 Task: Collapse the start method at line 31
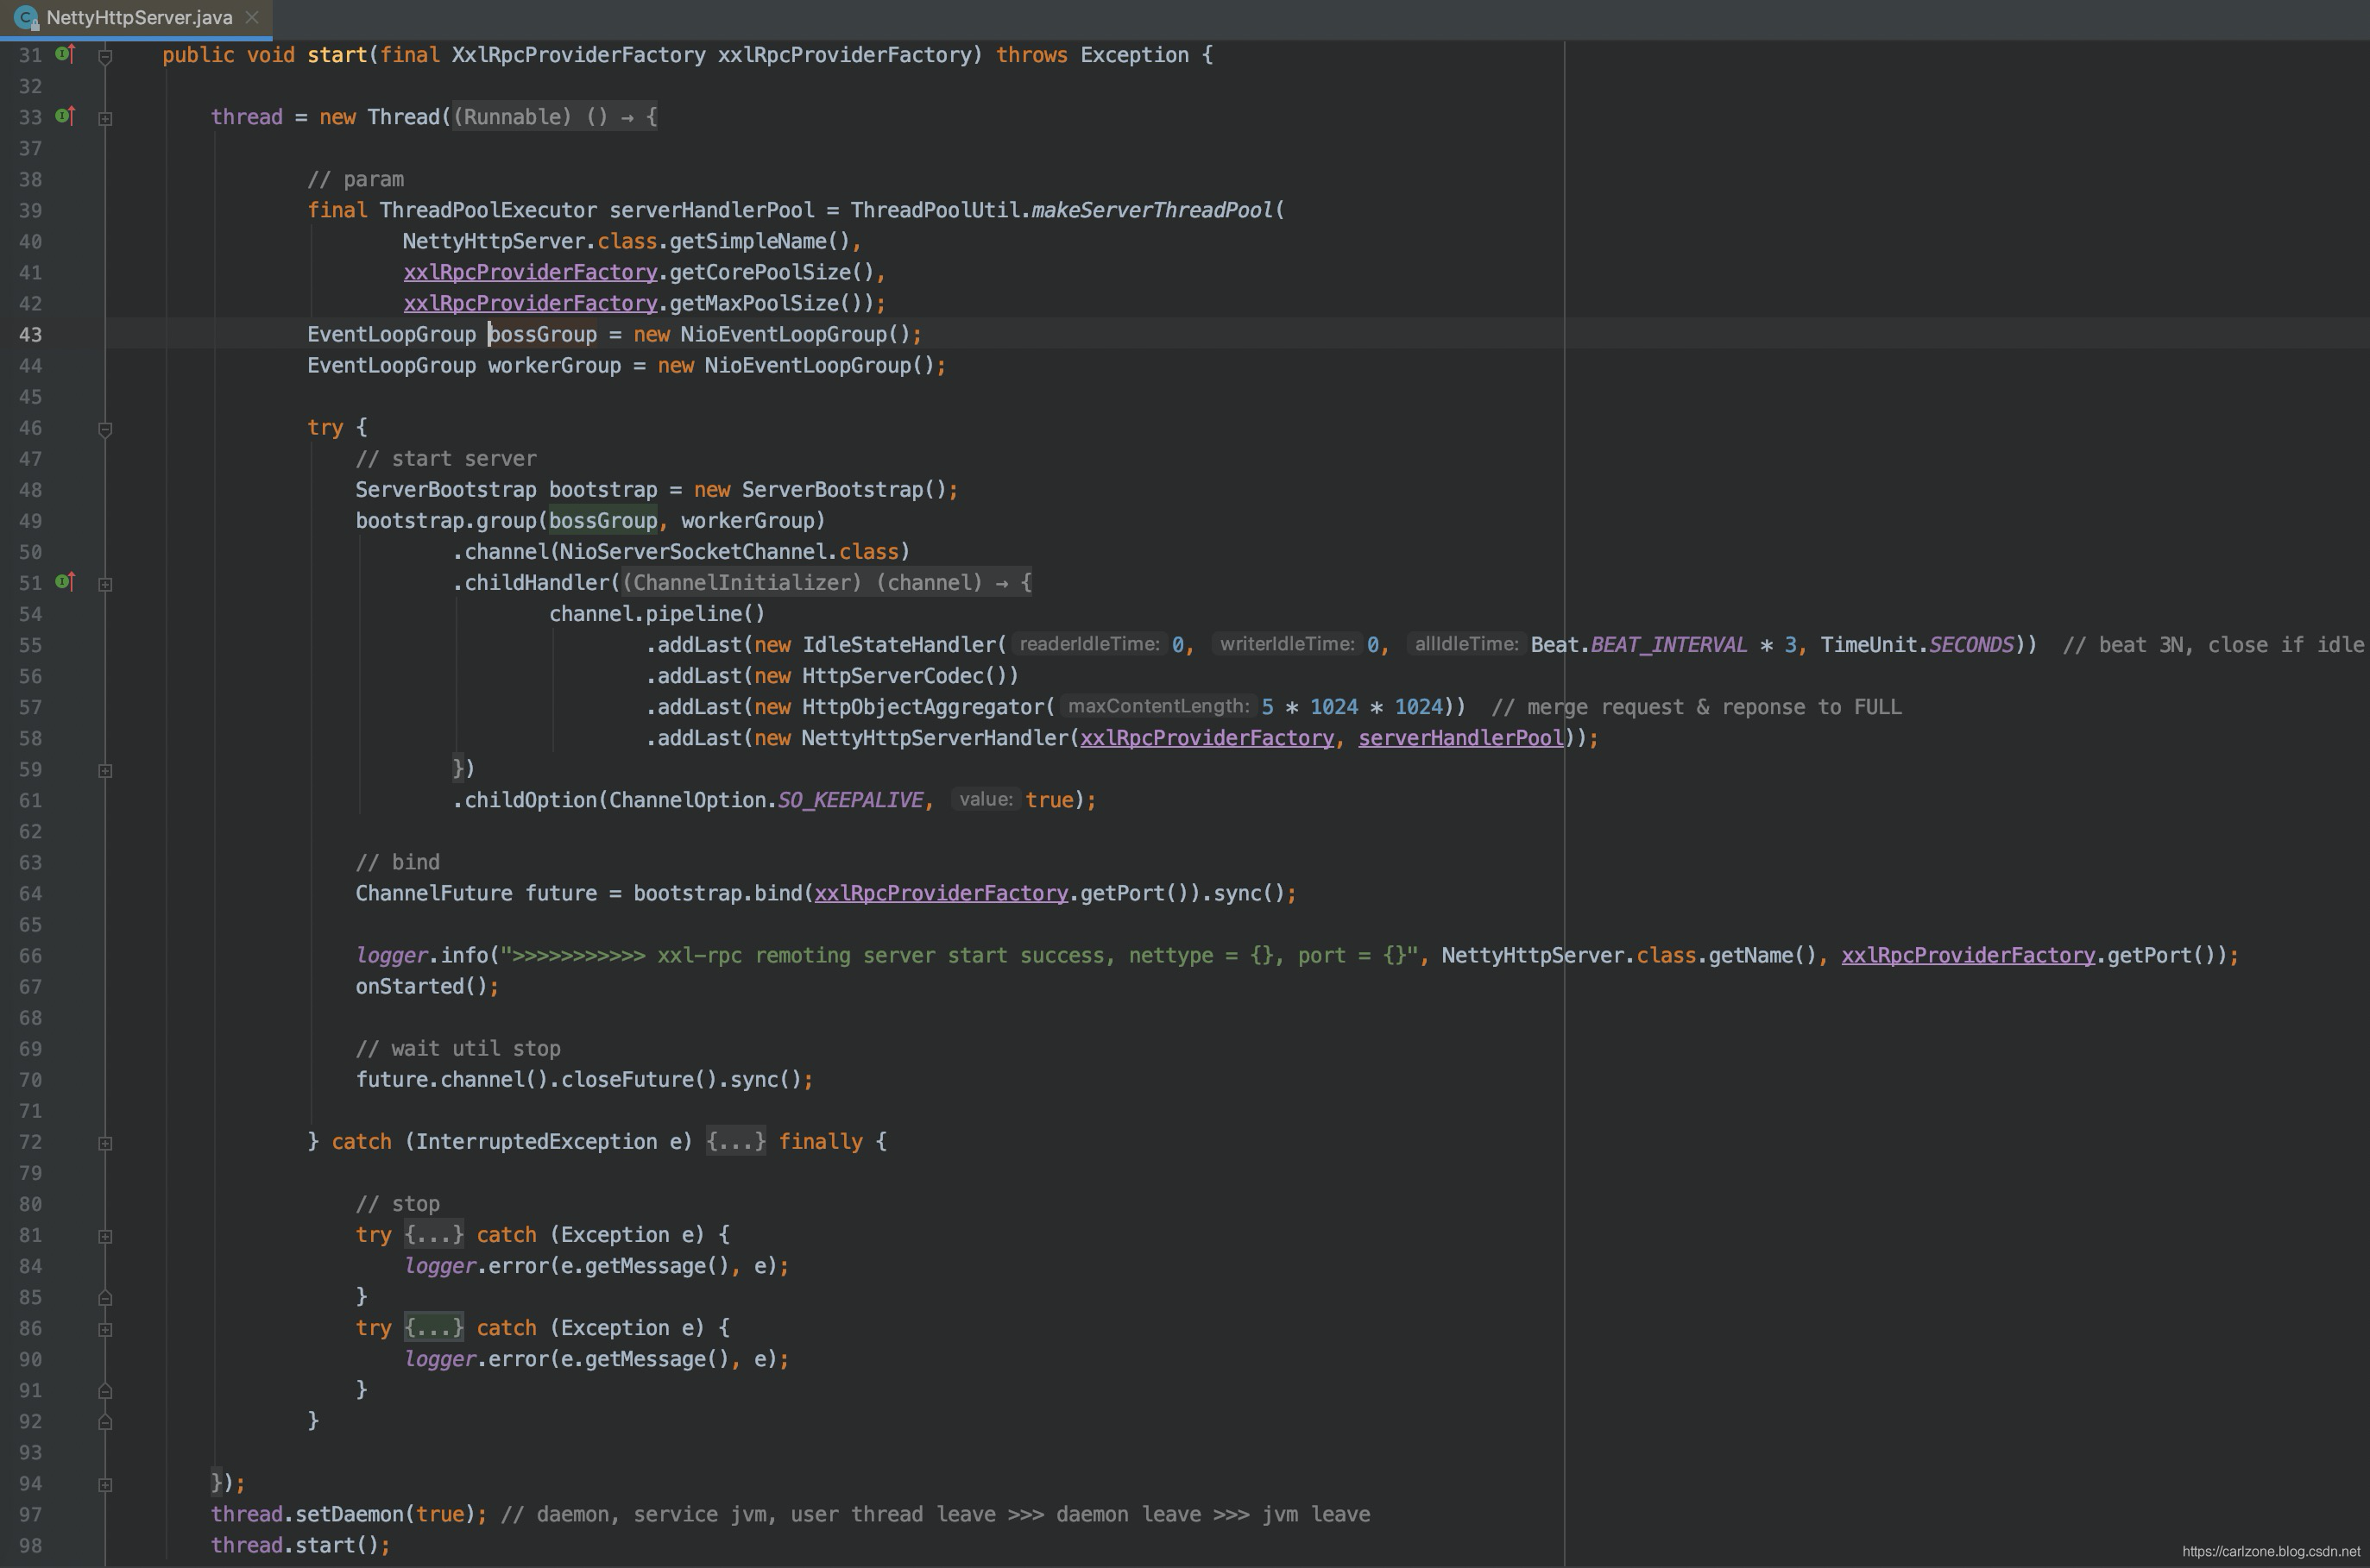pyautogui.click(x=105, y=56)
